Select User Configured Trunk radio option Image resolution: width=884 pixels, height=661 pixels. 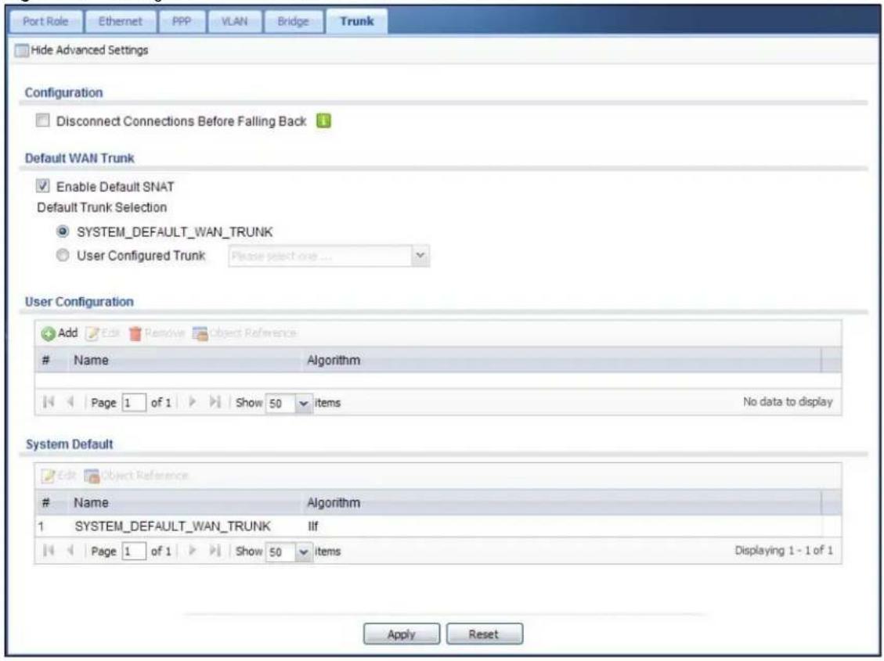(x=63, y=256)
